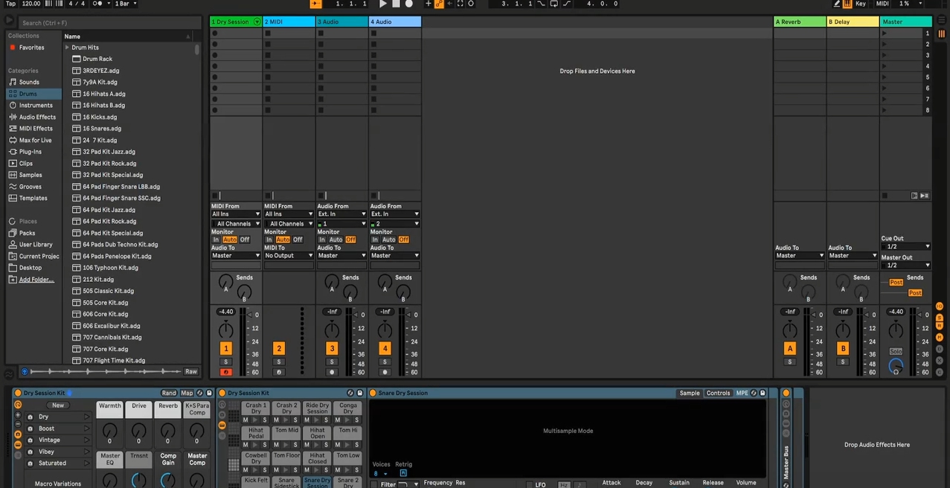Solo track 2 with its S button
950x488 pixels.
279,362
